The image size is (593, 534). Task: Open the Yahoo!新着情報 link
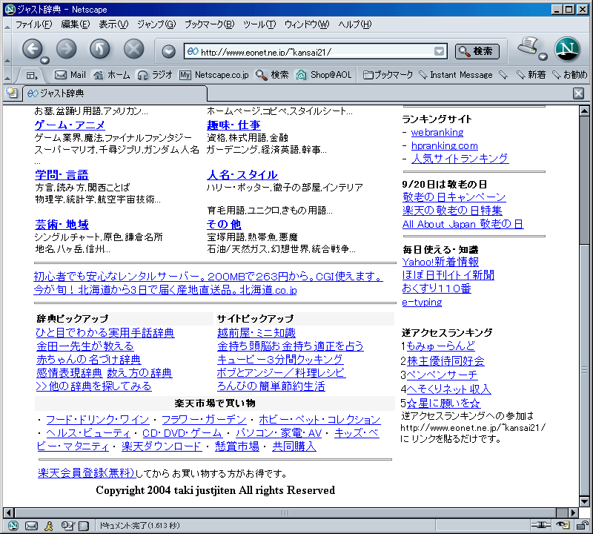[x=440, y=262]
